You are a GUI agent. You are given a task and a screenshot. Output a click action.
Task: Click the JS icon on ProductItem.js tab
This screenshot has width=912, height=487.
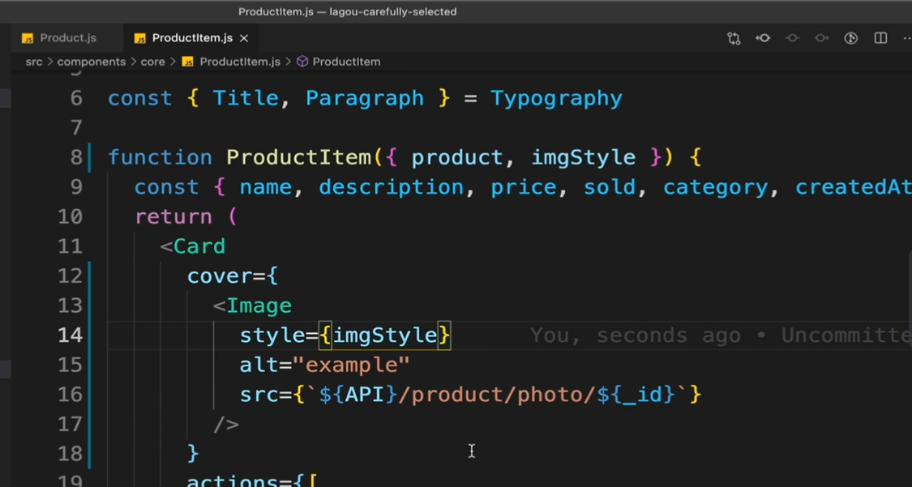click(x=139, y=38)
